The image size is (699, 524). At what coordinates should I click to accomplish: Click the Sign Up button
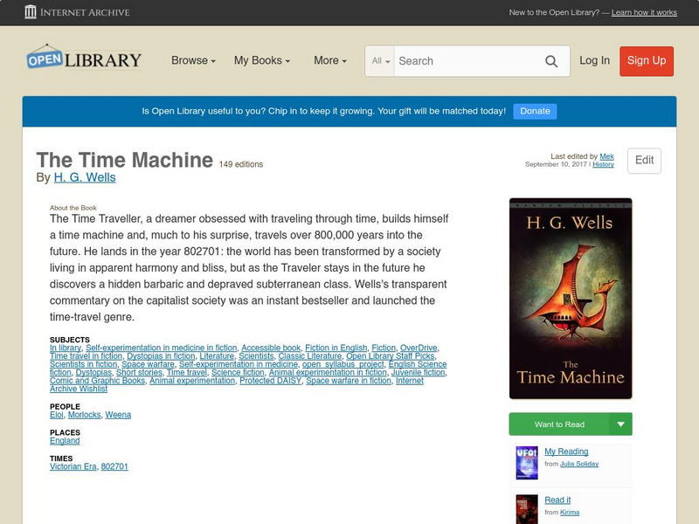[646, 61]
